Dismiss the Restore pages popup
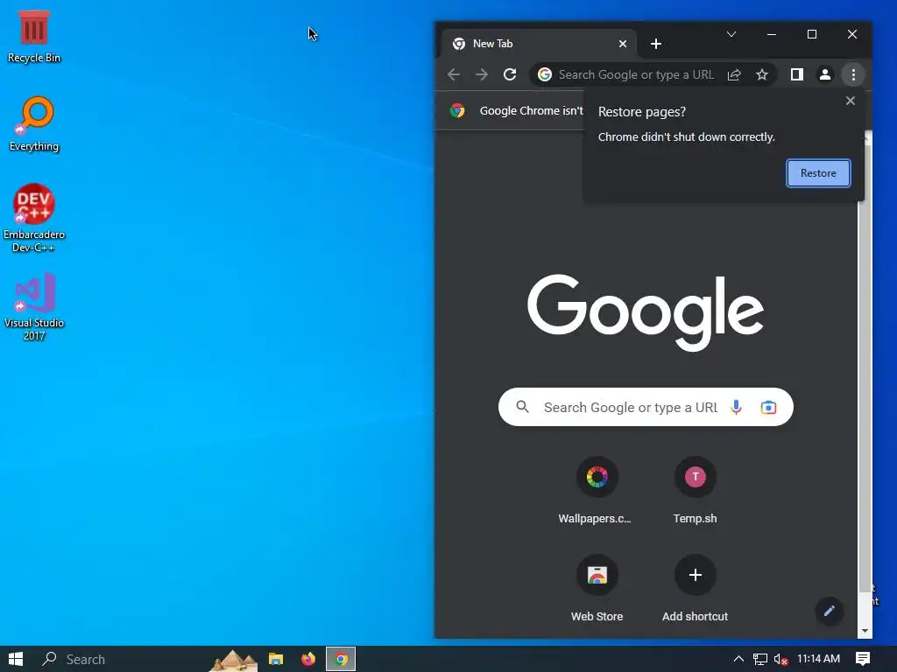The image size is (897, 672). [x=851, y=101]
